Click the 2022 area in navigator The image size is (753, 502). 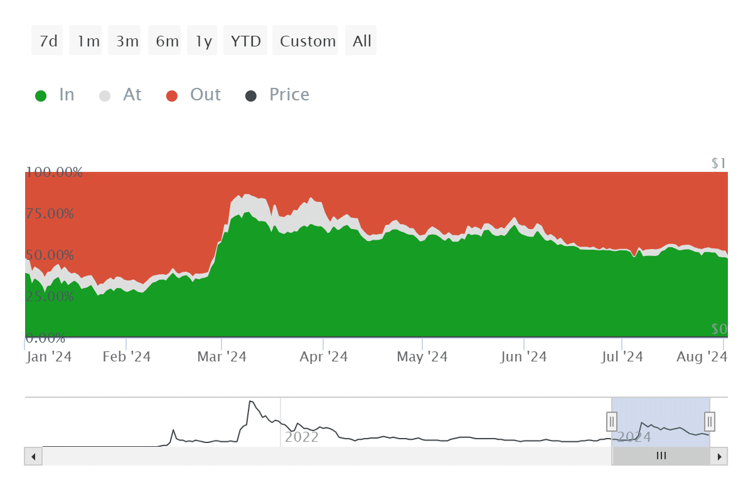point(302,437)
